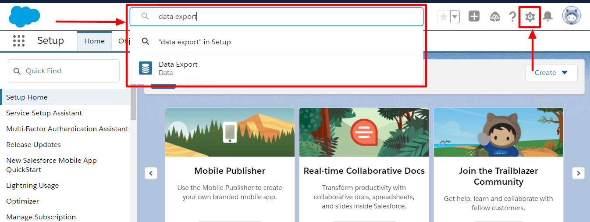Screen dimensions: 590x222
Task: Open Multi-Factor Authentication Assistant
Action: coord(67,129)
